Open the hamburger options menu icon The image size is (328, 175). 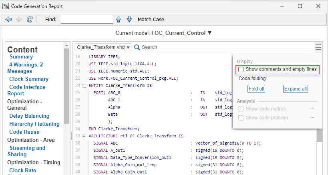[318, 47]
